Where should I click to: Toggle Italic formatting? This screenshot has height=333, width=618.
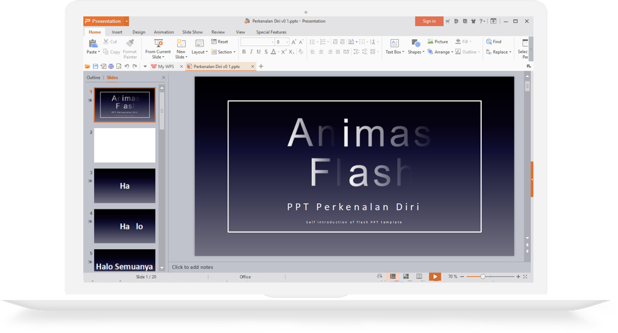point(251,52)
